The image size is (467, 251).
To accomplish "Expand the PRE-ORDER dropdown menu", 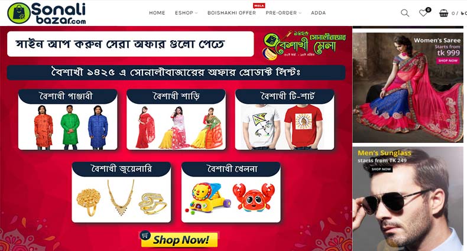I will (x=284, y=13).
